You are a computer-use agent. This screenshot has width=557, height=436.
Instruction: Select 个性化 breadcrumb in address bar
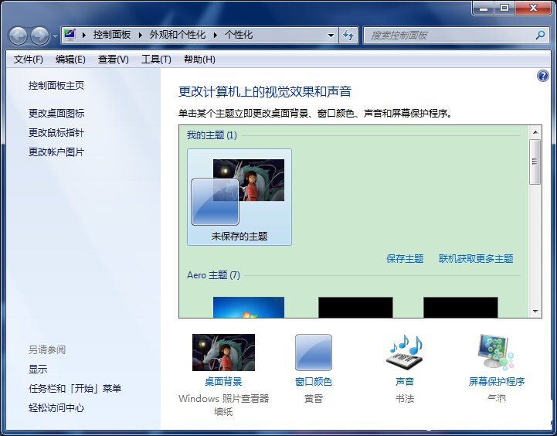[x=239, y=35]
